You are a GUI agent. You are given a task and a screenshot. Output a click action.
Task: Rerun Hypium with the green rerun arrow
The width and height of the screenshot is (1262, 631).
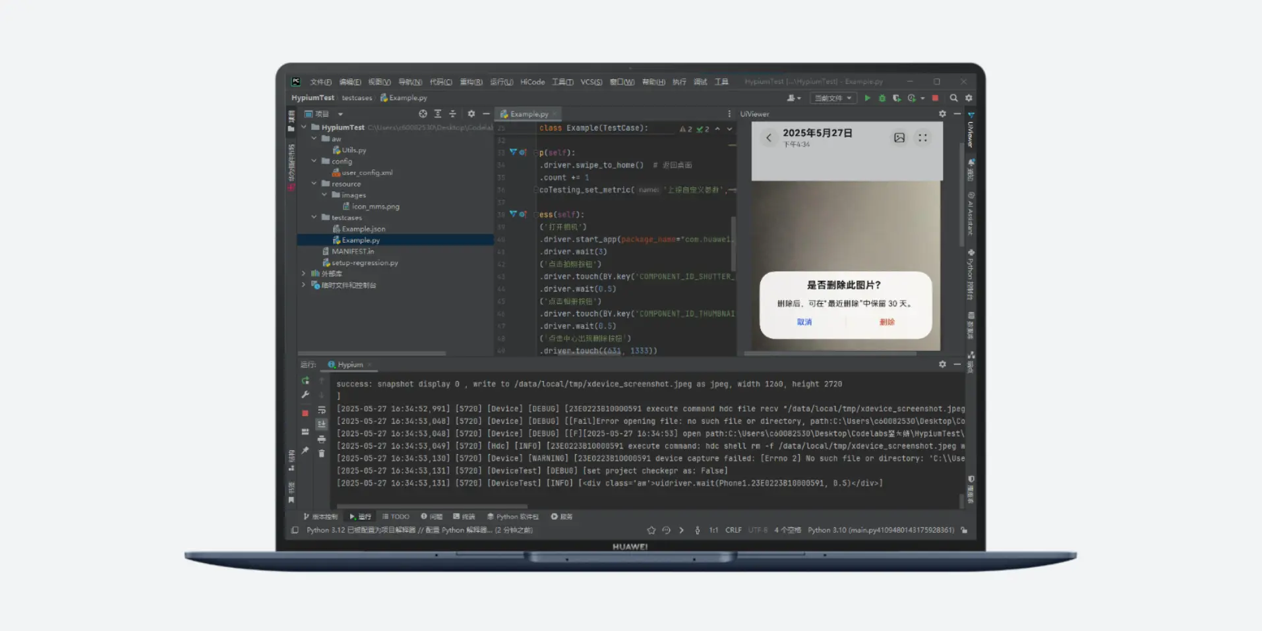305,380
